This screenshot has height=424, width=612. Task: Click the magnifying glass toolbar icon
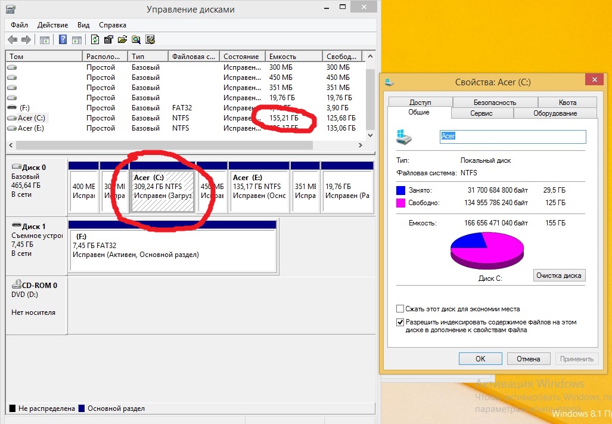coord(136,40)
